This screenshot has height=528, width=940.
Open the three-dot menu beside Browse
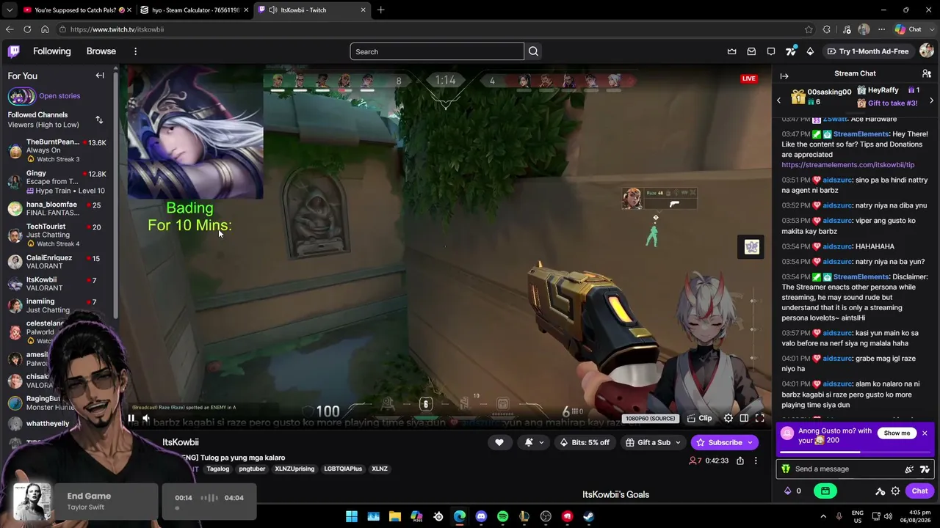pyautogui.click(x=135, y=51)
